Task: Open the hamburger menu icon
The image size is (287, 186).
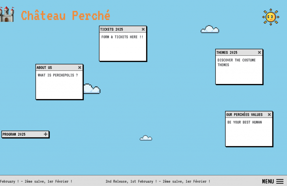Action: [x=280, y=181]
